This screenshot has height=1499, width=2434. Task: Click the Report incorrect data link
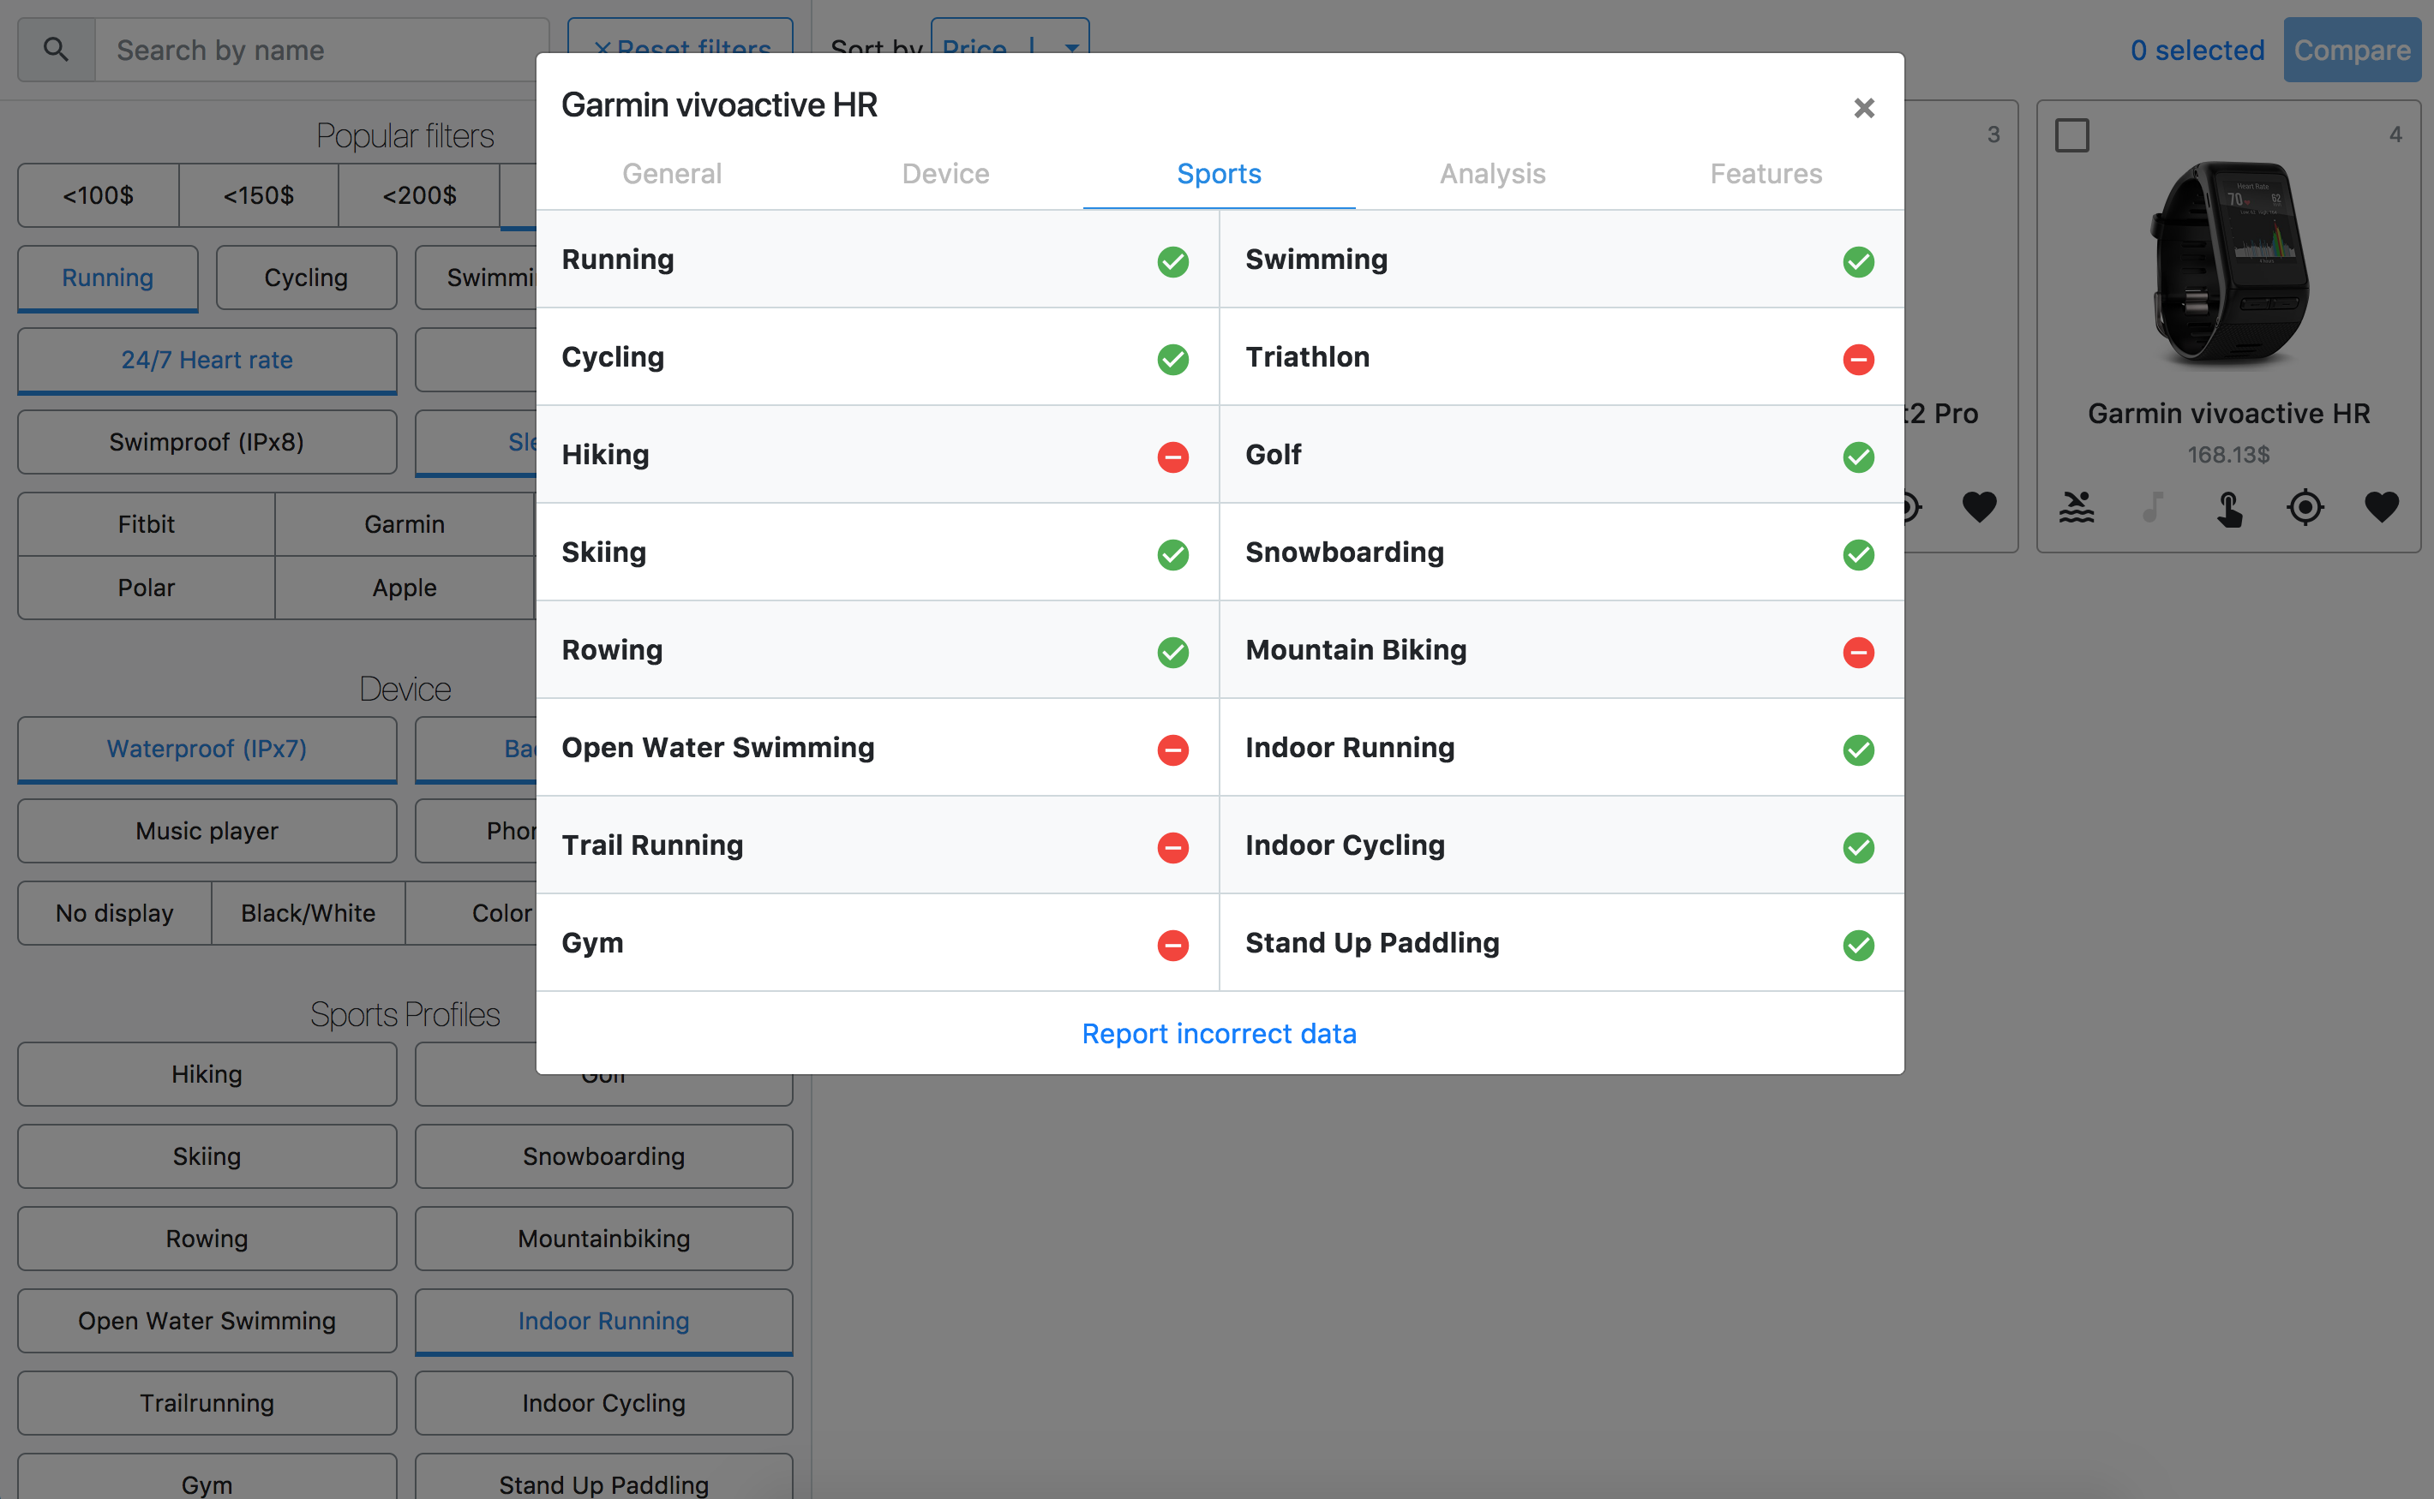pyautogui.click(x=1219, y=1033)
